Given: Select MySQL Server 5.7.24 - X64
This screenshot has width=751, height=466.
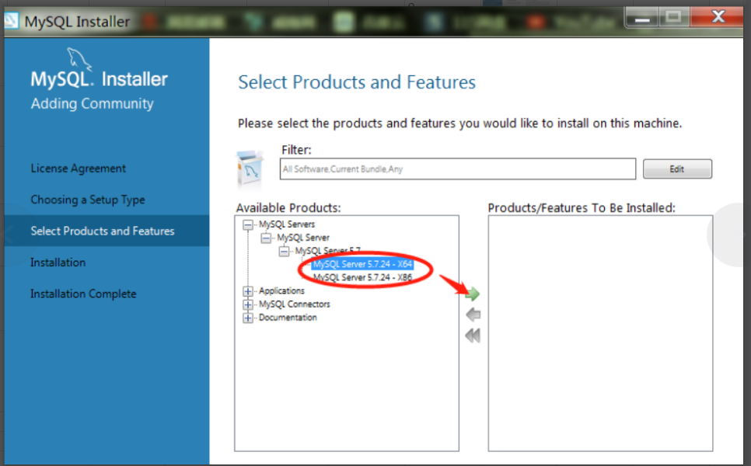Looking at the screenshot, I should (362, 264).
